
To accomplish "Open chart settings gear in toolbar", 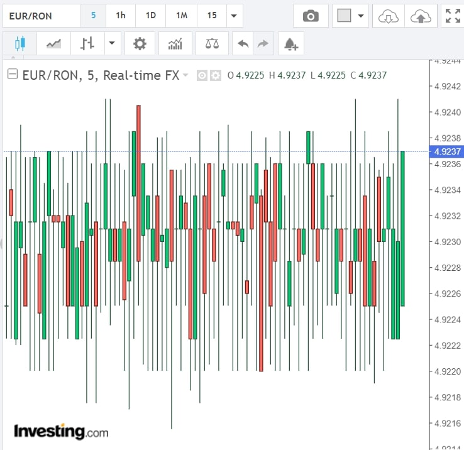I will point(140,44).
